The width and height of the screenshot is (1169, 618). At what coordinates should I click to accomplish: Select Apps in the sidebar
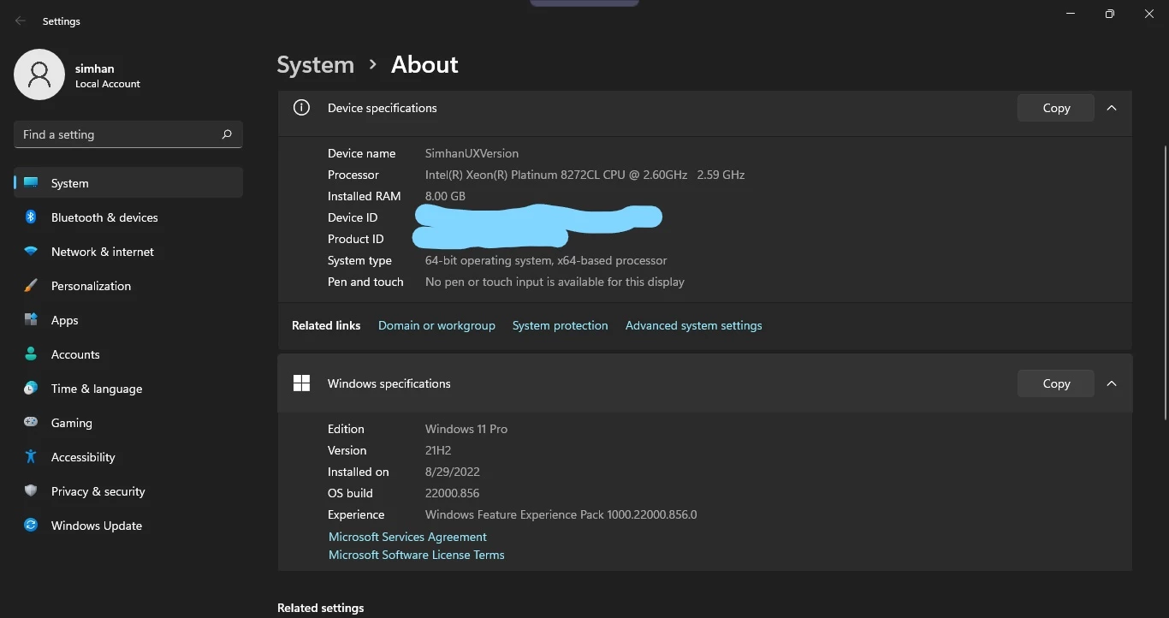coord(128,320)
